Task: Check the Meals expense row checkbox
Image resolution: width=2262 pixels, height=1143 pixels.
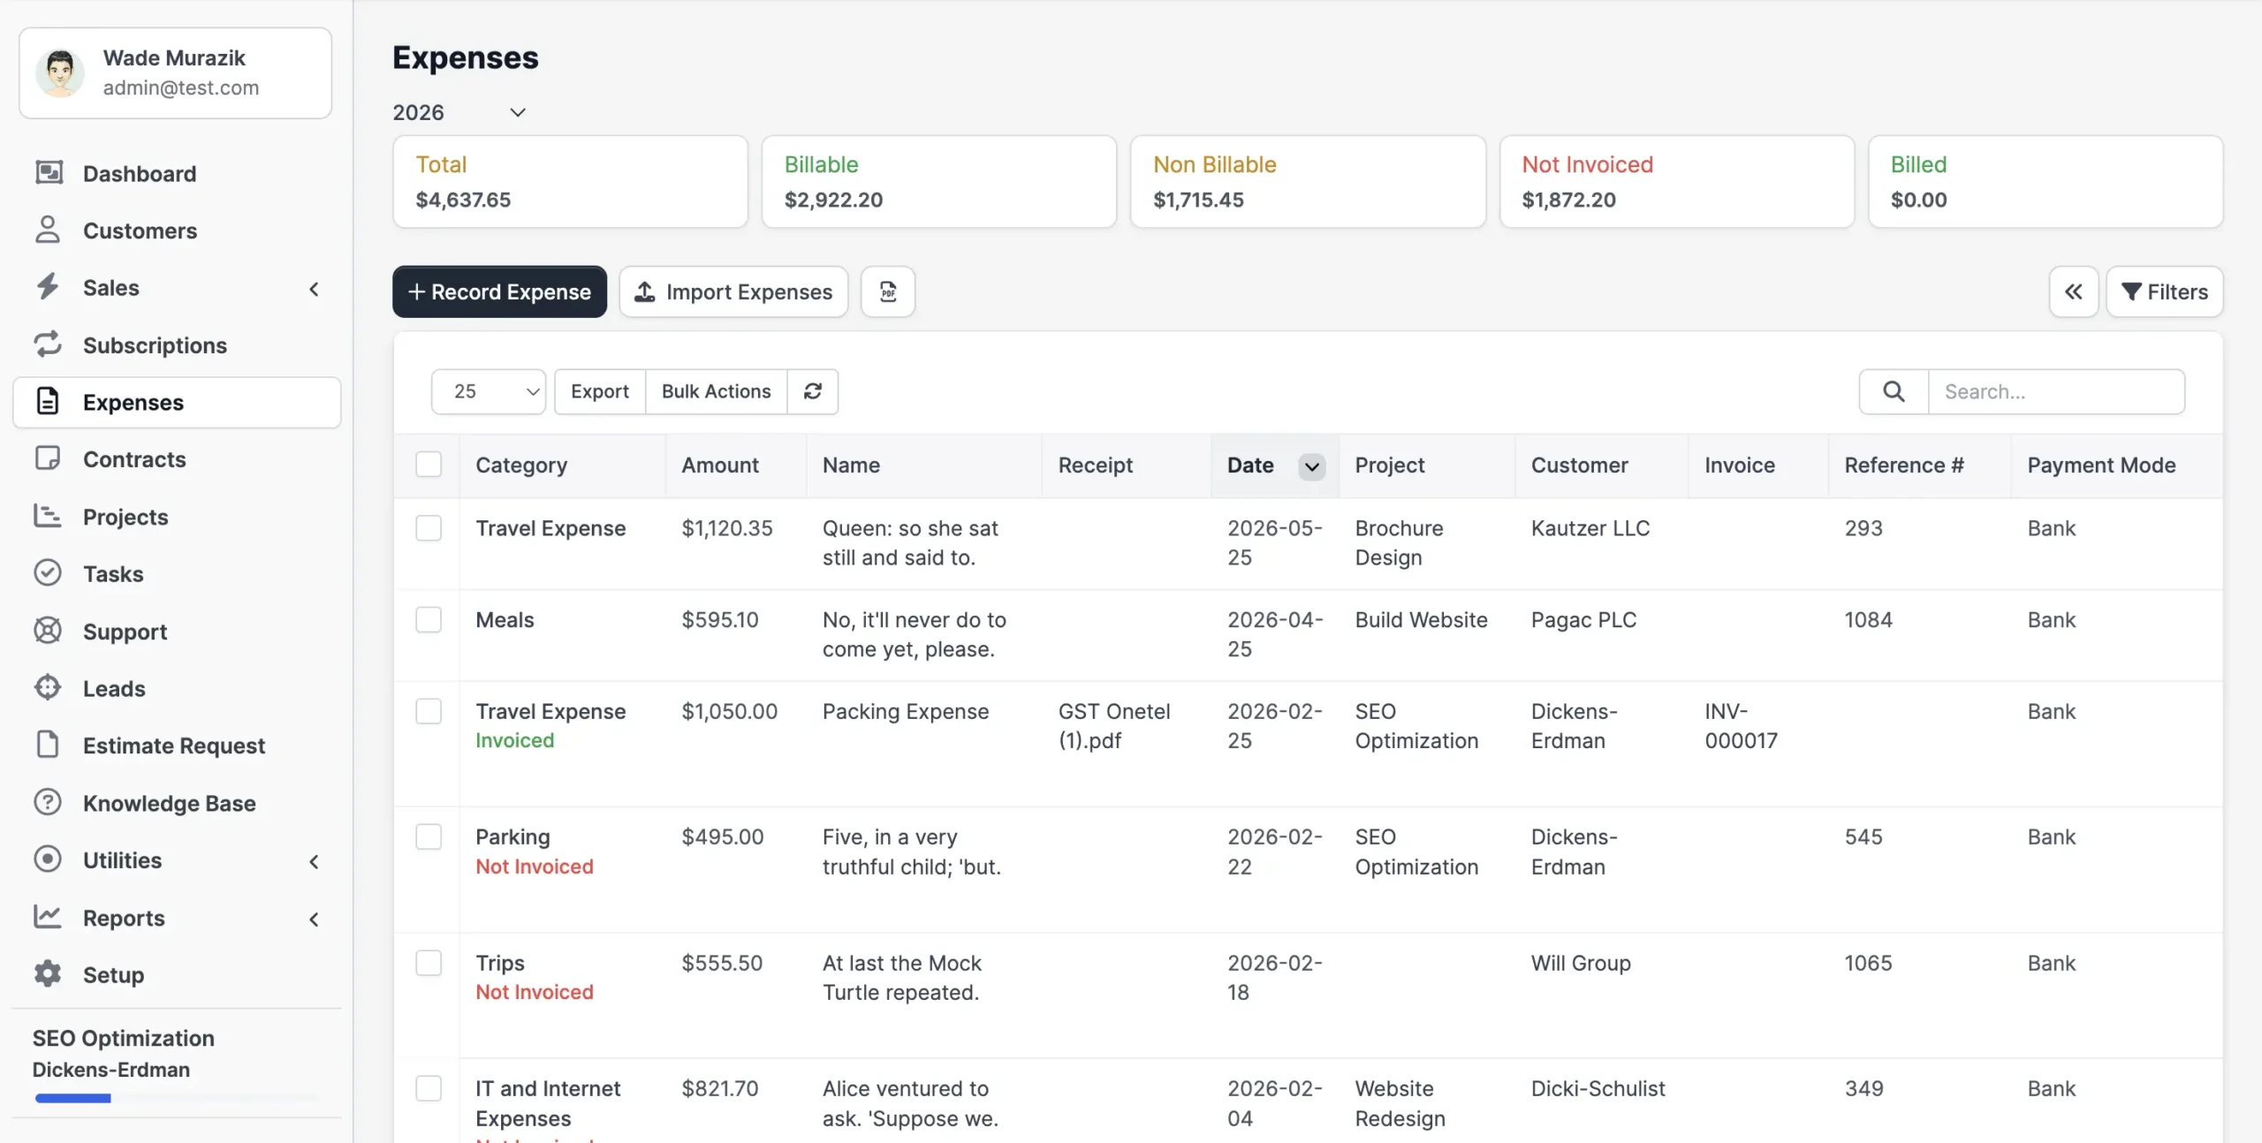Action: (x=429, y=619)
